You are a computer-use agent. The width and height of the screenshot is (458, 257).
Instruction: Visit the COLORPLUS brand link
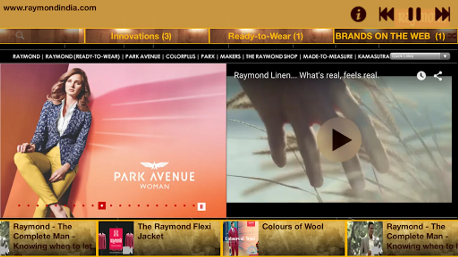(x=181, y=57)
